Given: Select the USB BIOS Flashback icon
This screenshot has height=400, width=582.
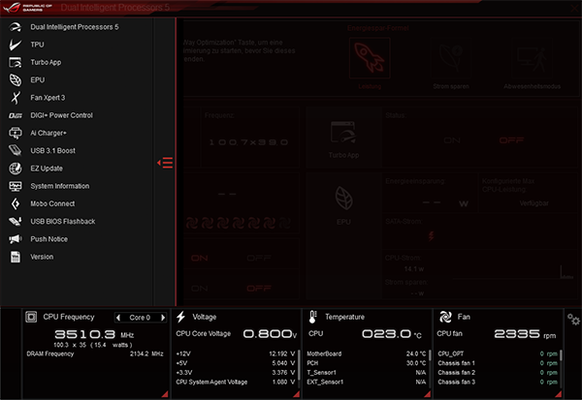Looking at the screenshot, I should (x=16, y=222).
